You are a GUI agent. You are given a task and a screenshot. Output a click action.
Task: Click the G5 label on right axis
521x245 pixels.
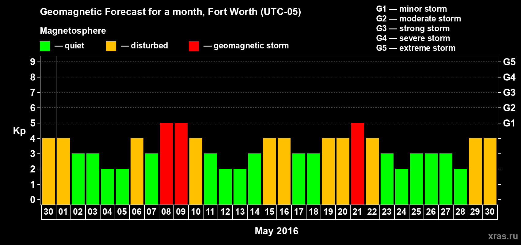click(x=509, y=62)
